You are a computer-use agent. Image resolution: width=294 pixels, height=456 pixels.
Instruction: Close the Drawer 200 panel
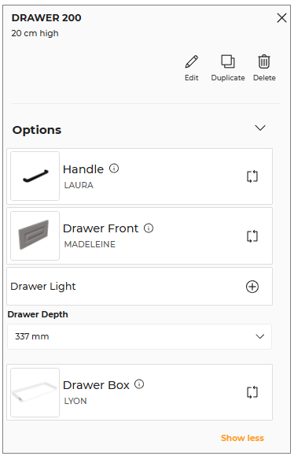click(x=281, y=18)
